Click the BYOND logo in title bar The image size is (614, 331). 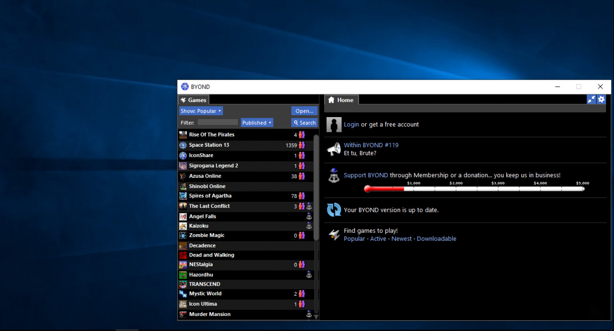point(185,87)
